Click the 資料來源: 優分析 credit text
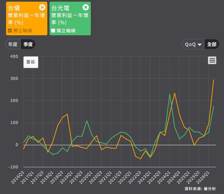Viewport: 224px width, 194px height. [x=200, y=189]
